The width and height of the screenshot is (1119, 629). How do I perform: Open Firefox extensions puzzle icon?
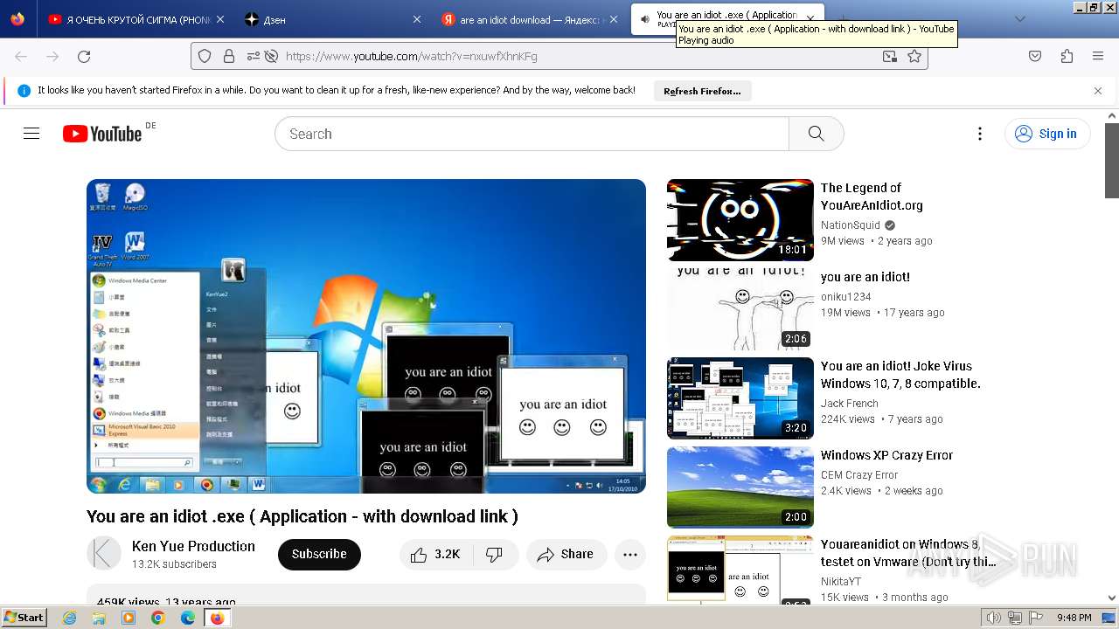point(1067,56)
